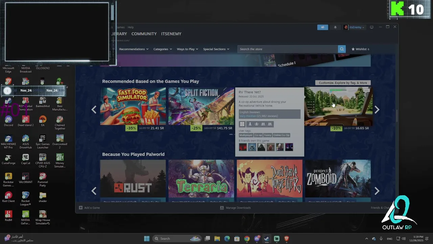This screenshot has width=433, height=244.
Task: Open the Rockstar Games desktop shortcut
Action: point(8,180)
